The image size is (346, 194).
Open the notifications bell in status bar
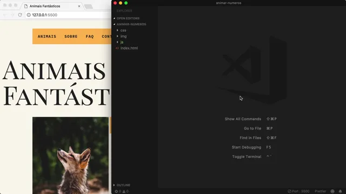pos(340,191)
